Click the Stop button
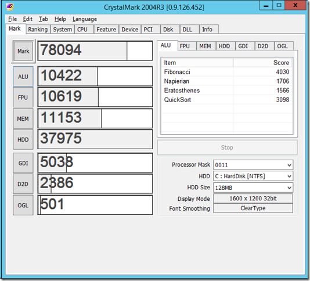Screen dimensions: 310x281 click(x=227, y=147)
